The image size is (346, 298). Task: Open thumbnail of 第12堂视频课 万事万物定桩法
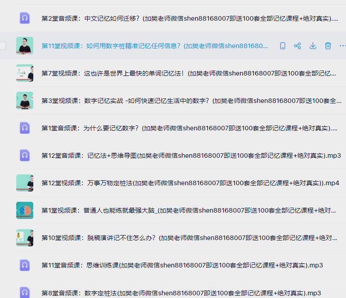tap(25, 183)
